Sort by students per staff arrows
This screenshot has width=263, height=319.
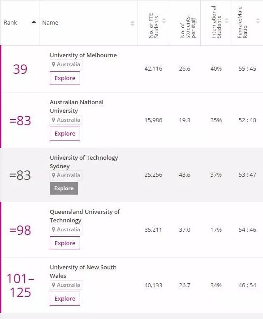[195, 21]
